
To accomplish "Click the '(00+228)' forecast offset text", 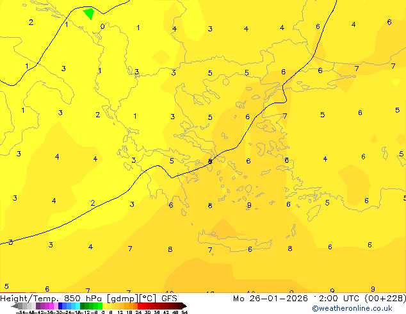I will [386, 299].
